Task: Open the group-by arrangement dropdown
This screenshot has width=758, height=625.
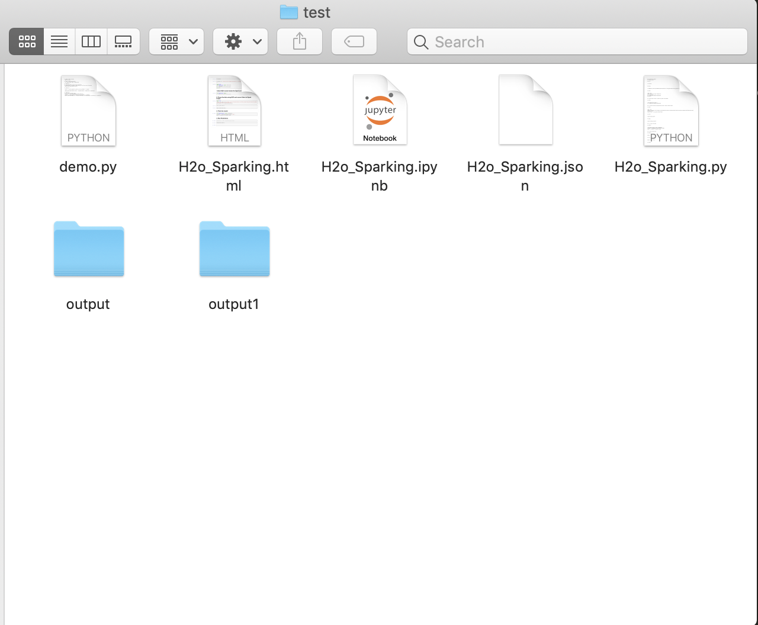Action: (x=176, y=41)
